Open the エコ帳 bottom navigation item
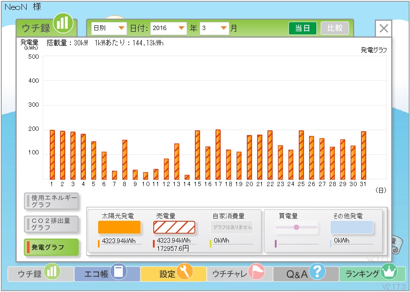Image resolution: width=410 pixels, height=292 pixels. pos(107,274)
